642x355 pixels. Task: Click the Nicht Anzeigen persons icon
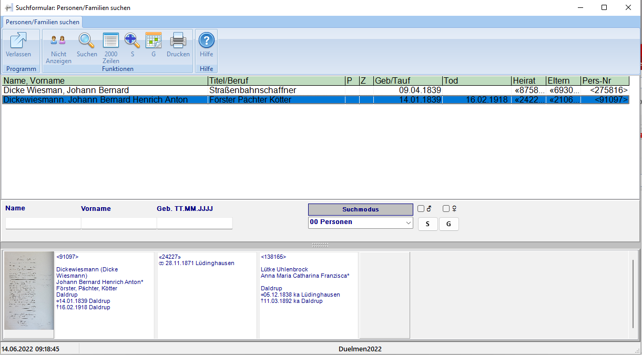[58, 41]
